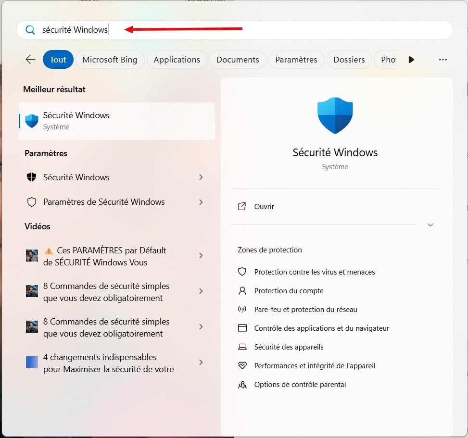Click Contrôle des applications et du navigateur
This screenshot has height=438, width=468.
[321, 328]
